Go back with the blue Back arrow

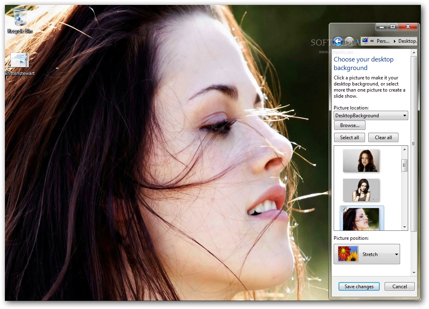(x=338, y=41)
